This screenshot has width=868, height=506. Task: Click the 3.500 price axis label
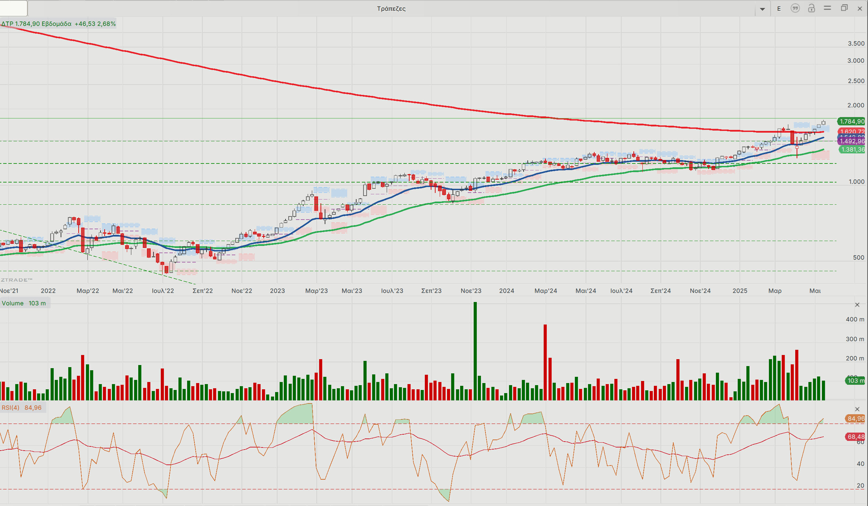click(x=856, y=44)
